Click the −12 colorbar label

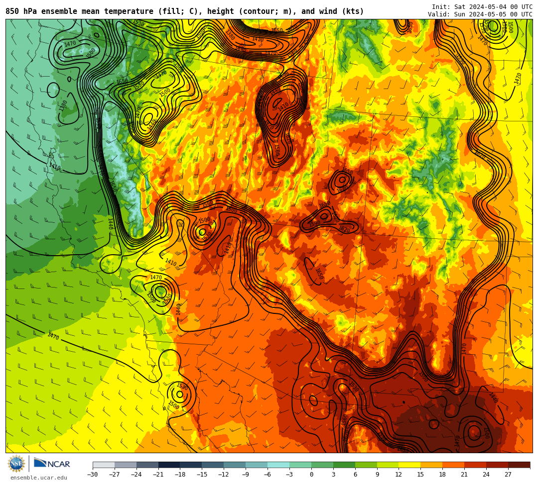click(224, 475)
